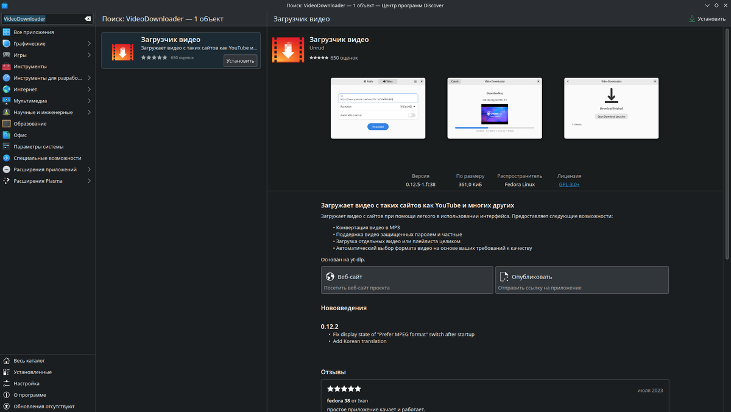Visit project via Веб-сайт button
Viewport: 731px width, 412px height.
point(407,280)
